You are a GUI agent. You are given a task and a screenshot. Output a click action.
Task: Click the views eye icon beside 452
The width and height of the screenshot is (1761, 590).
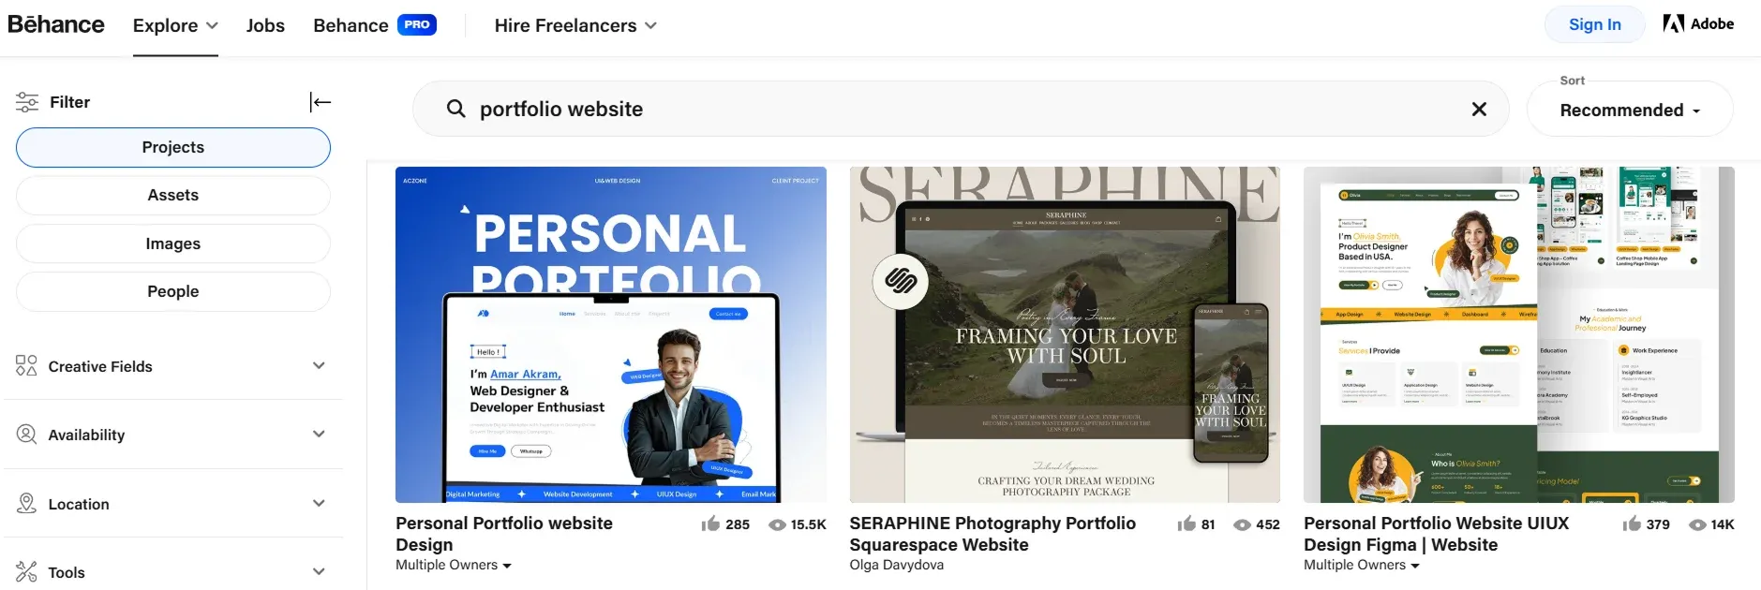pos(1242,524)
